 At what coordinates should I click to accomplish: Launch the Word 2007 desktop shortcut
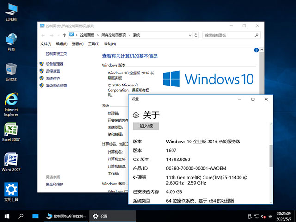(11, 162)
